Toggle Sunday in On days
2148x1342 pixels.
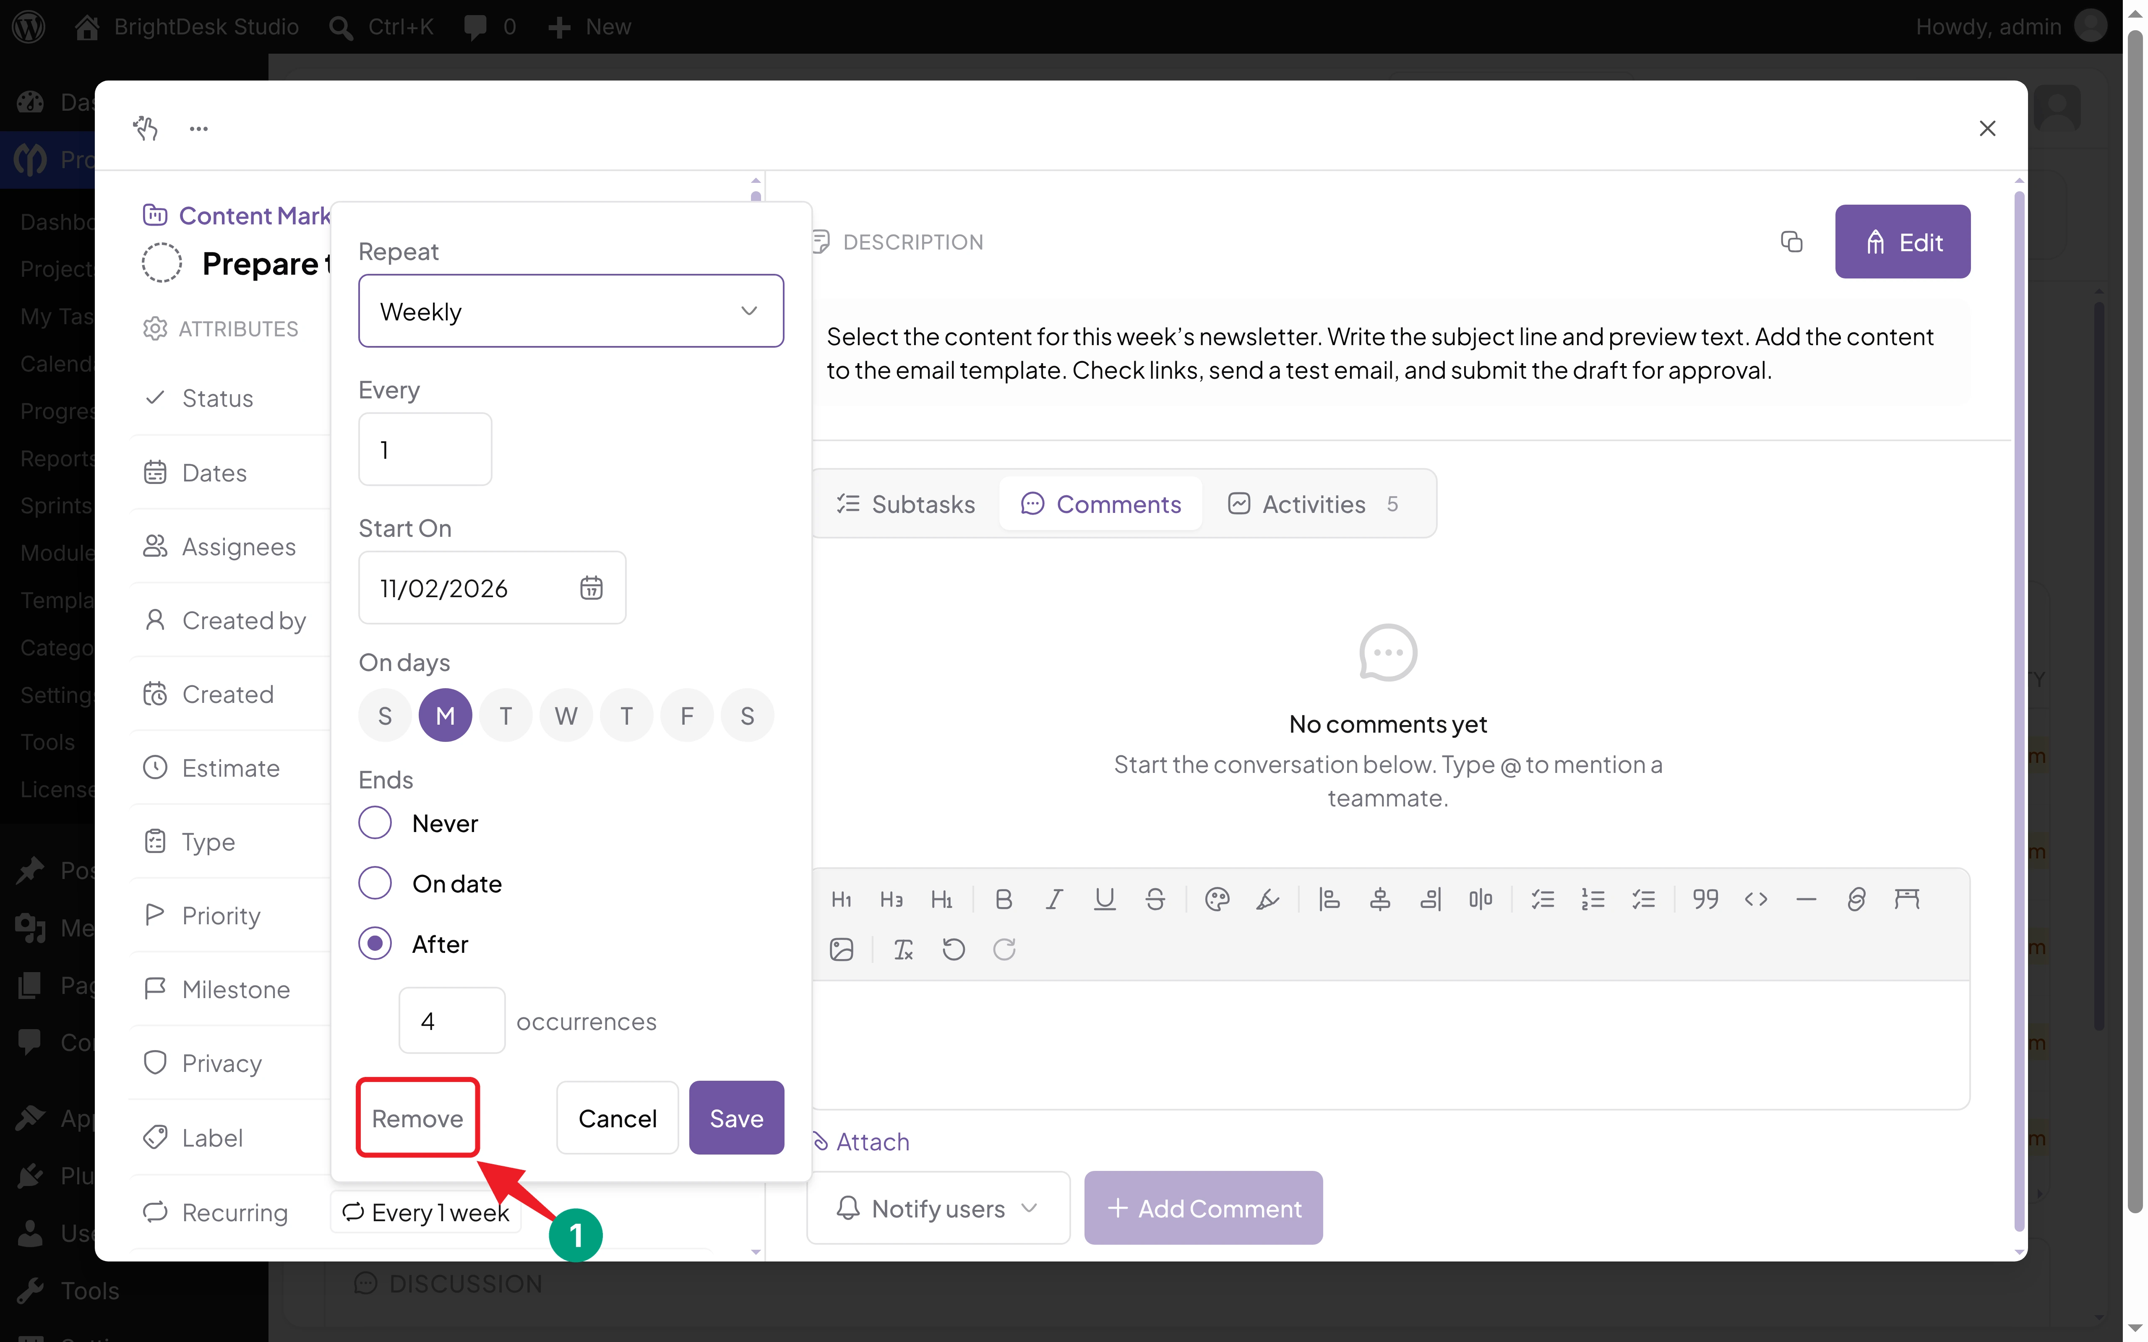pos(384,715)
